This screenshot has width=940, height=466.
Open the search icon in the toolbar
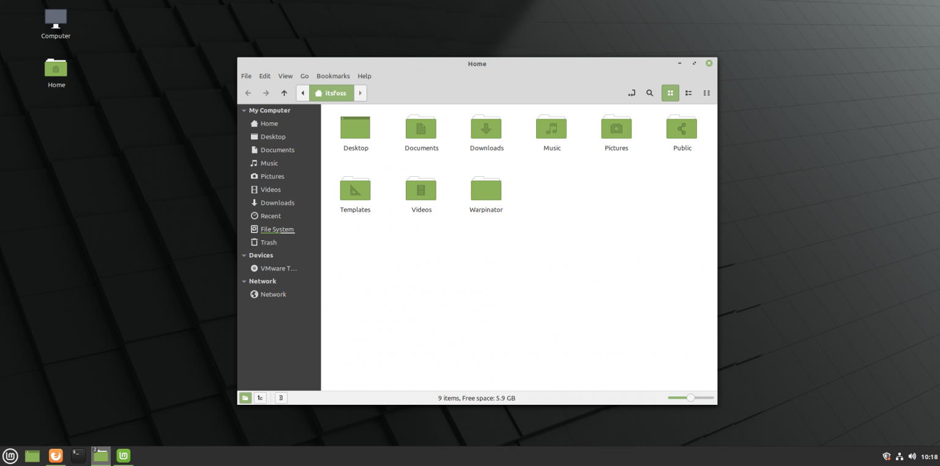coord(649,92)
